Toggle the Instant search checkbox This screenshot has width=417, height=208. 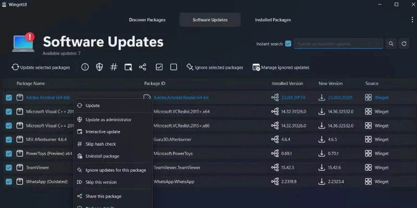click(x=288, y=44)
